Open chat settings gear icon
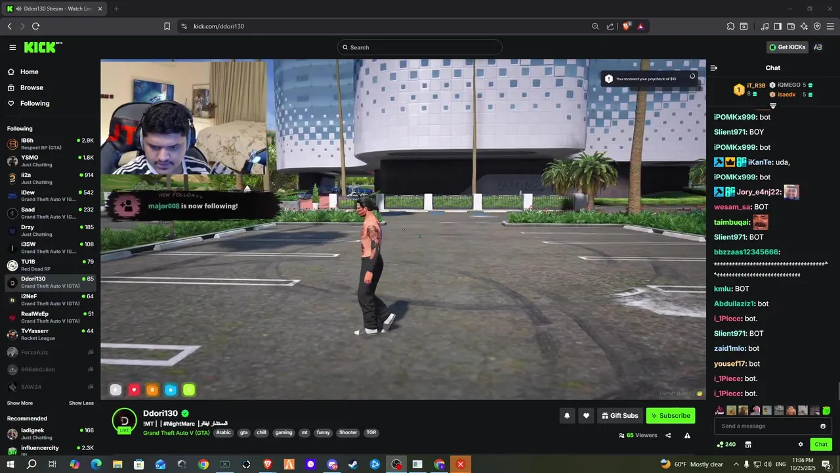 [x=801, y=444]
